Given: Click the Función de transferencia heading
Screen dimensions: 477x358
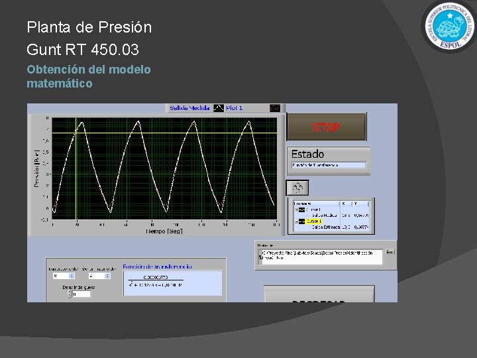Looking at the screenshot, I should pos(157,267).
